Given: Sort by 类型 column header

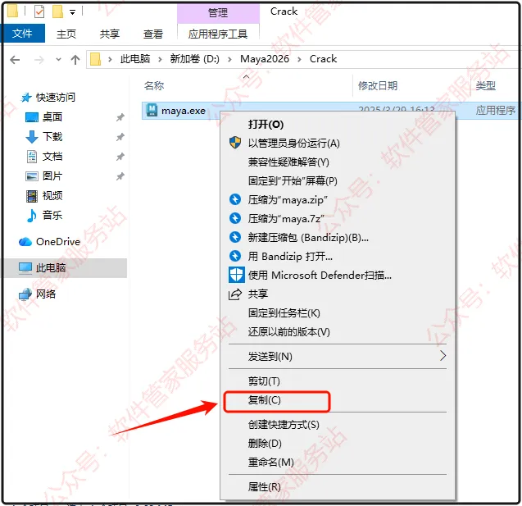Looking at the screenshot, I should (x=485, y=86).
